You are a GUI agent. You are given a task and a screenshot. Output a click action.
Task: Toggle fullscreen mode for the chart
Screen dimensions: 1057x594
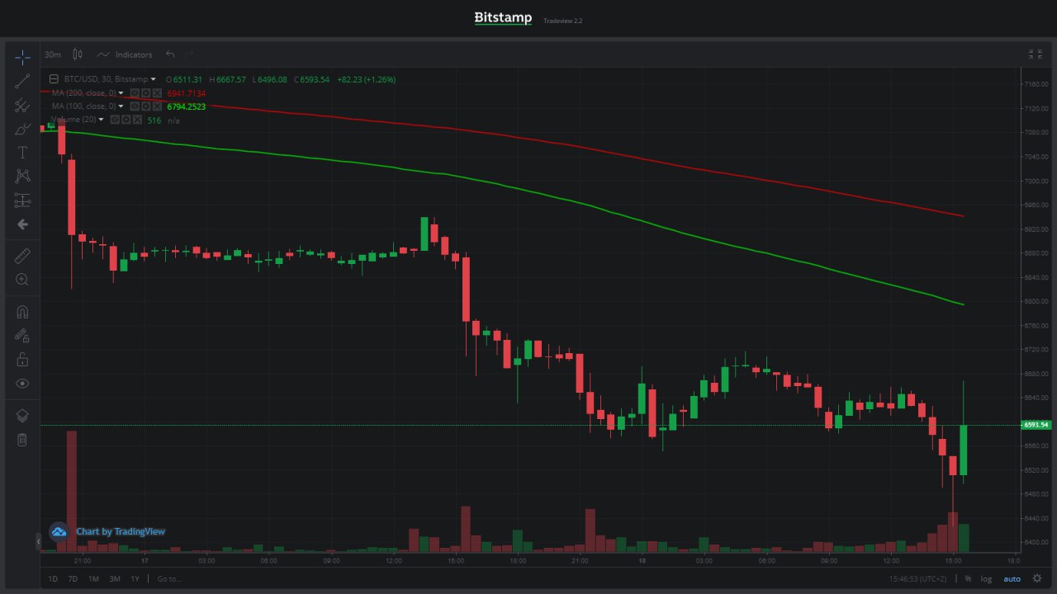pos(1035,54)
